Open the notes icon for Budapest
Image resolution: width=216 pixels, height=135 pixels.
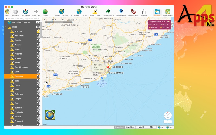click(x=38, y=121)
